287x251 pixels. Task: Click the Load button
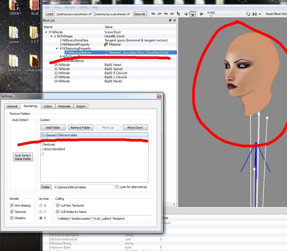pyautogui.click(x=50, y=14)
